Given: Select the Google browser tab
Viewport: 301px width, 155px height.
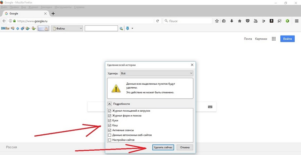Looking at the screenshot, I should 26,13.
